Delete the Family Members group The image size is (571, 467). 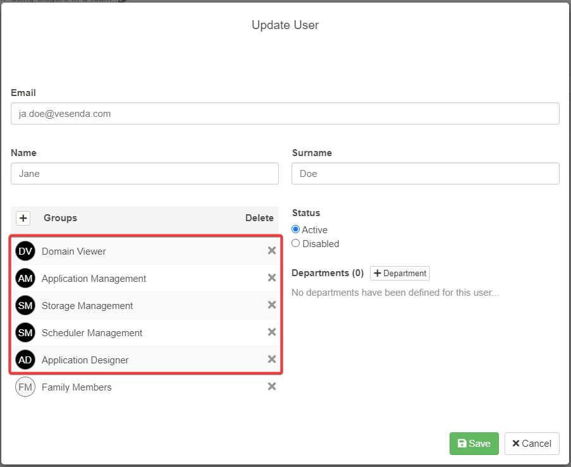tap(272, 387)
